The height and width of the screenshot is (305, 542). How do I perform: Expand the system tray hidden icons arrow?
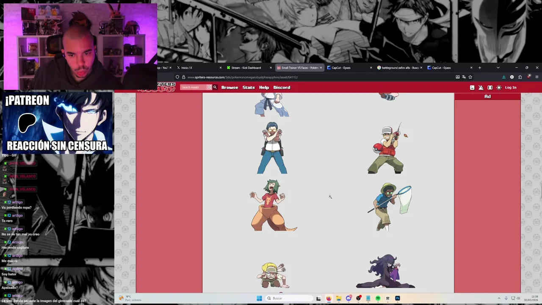pyautogui.click(x=499, y=298)
